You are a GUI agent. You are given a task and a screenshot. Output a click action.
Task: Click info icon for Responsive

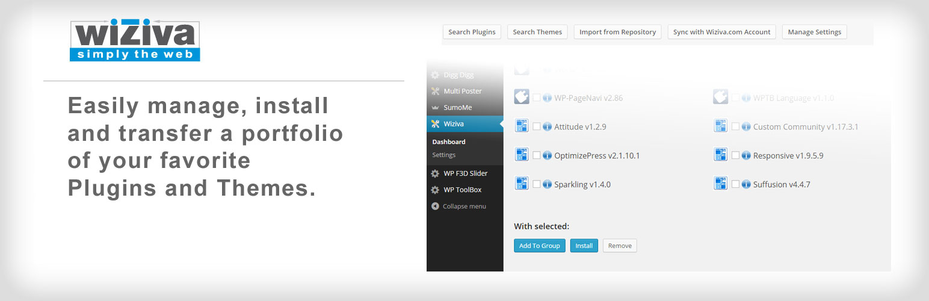746,155
